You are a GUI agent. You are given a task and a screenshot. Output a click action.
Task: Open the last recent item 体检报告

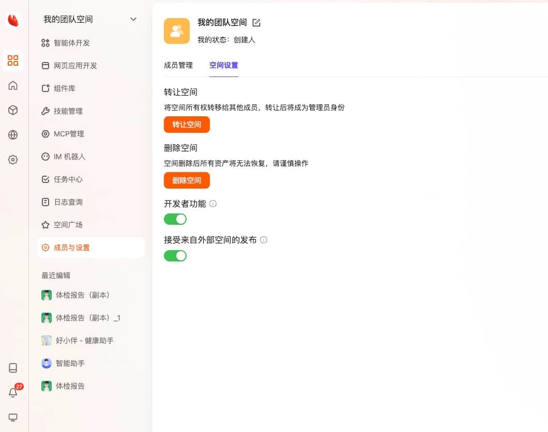(x=90, y=386)
